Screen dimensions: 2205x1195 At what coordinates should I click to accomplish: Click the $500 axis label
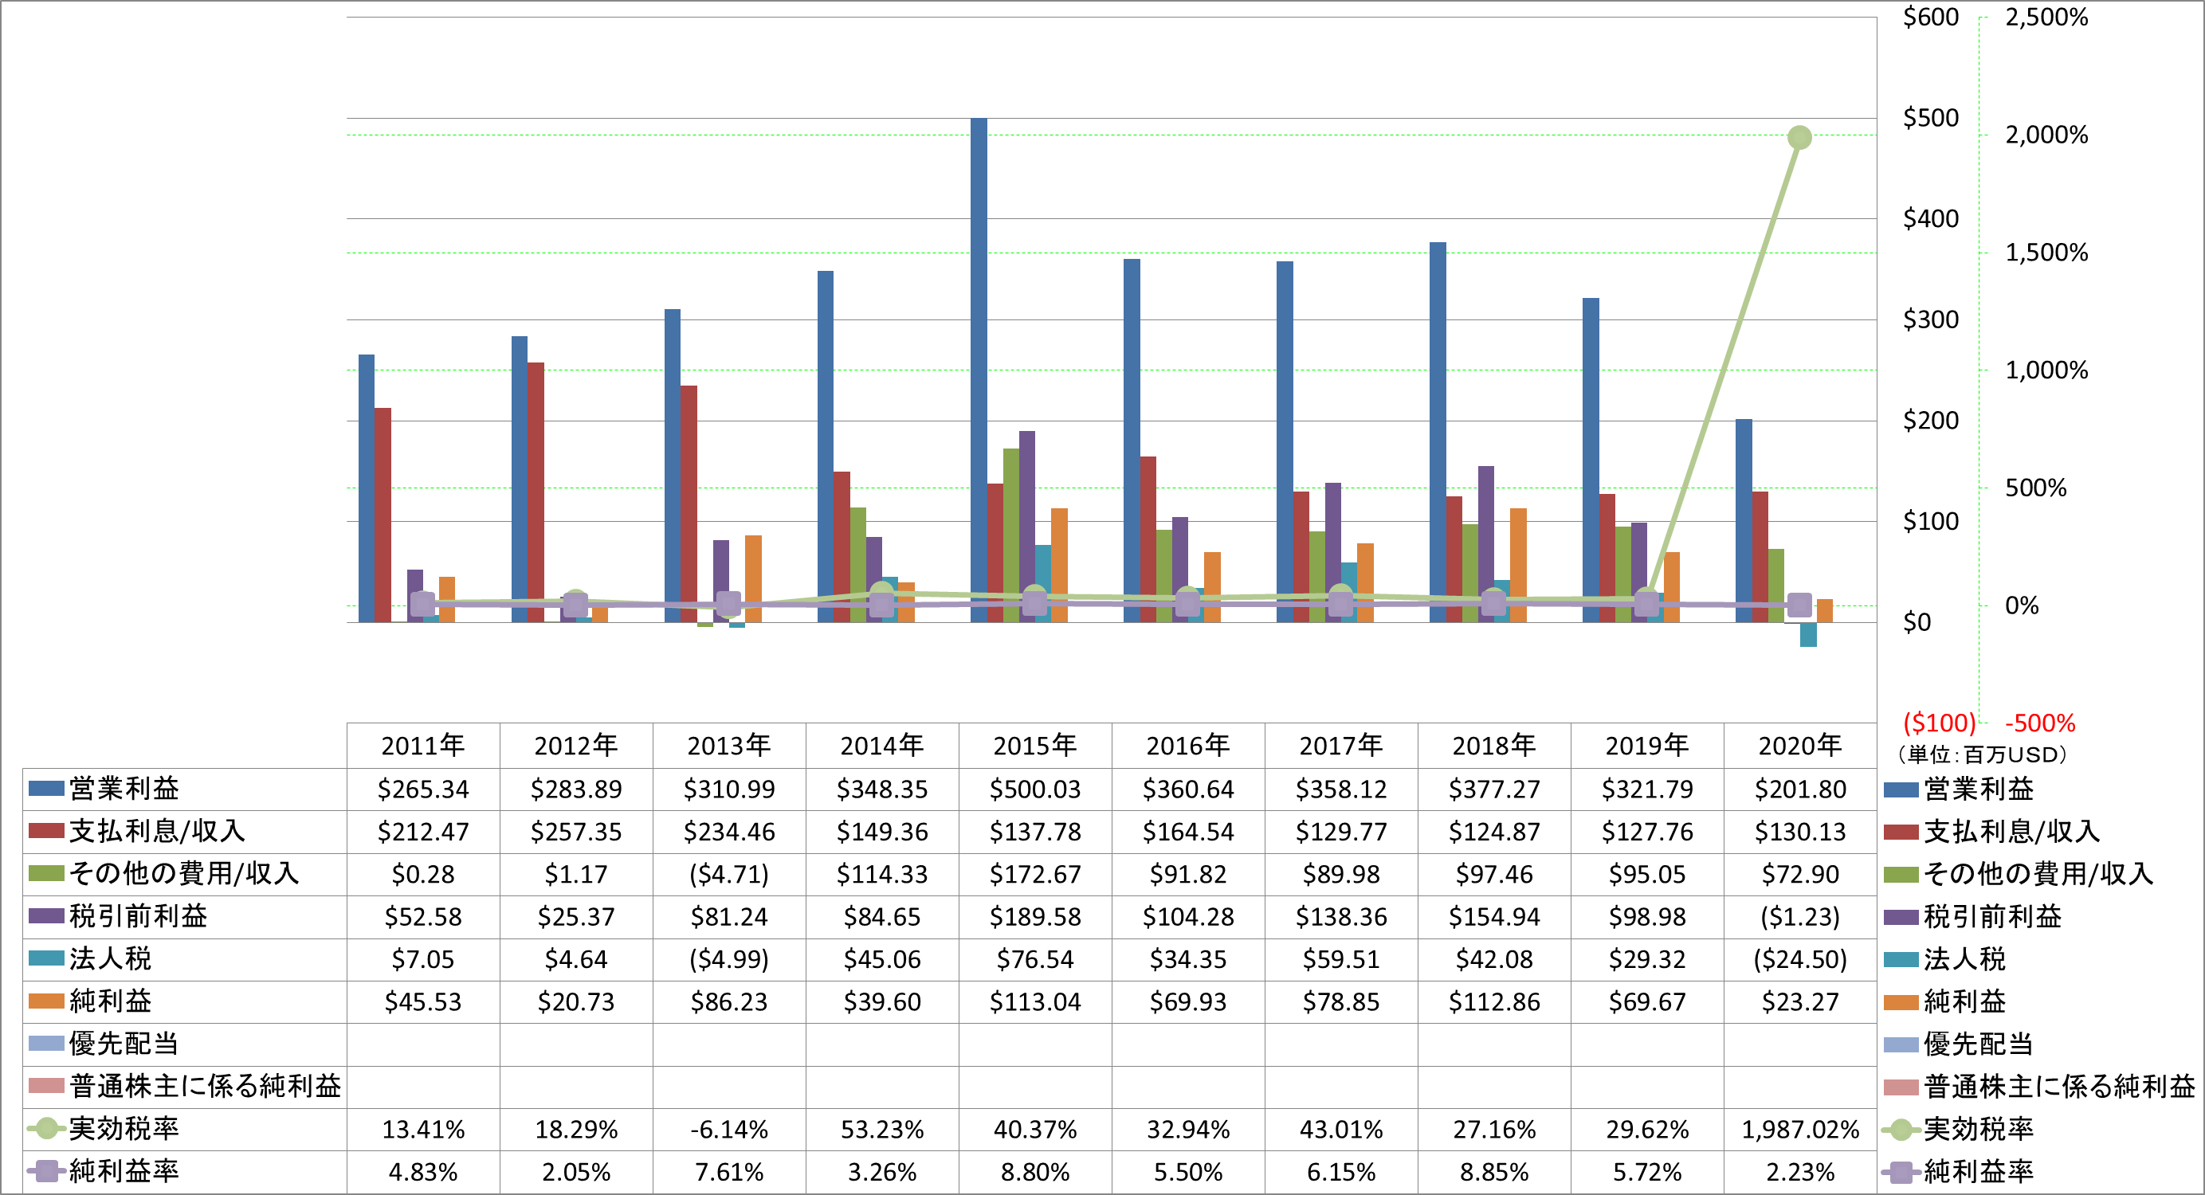(1930, 117)
